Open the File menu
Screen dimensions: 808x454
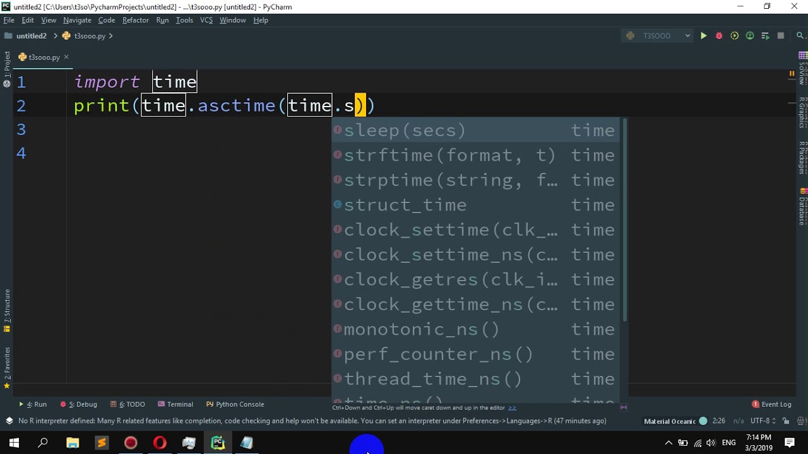pos(9,20)
